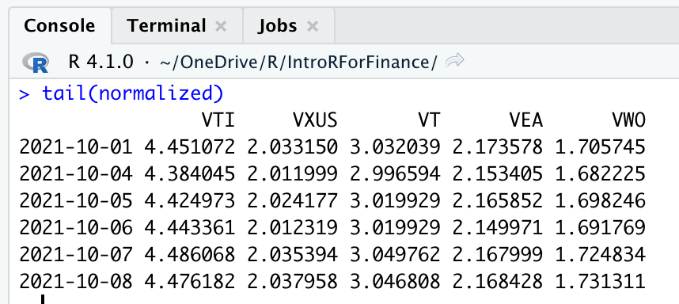The width and height of the screenshot is (679, 304).
Task: Click the VXUS value 2.024177
Action: pyautogui.click(x=292, y=201)
